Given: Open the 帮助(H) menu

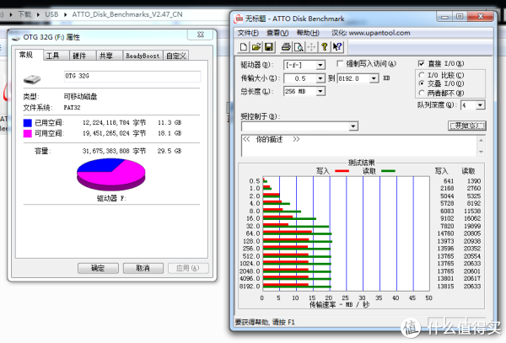Looking at the screenshot, I should pyautogui.click(x=308, y=33).
